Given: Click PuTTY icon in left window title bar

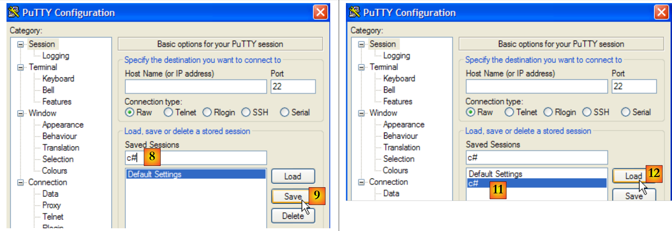Looking at the screenshot, I should coord(14,12).
